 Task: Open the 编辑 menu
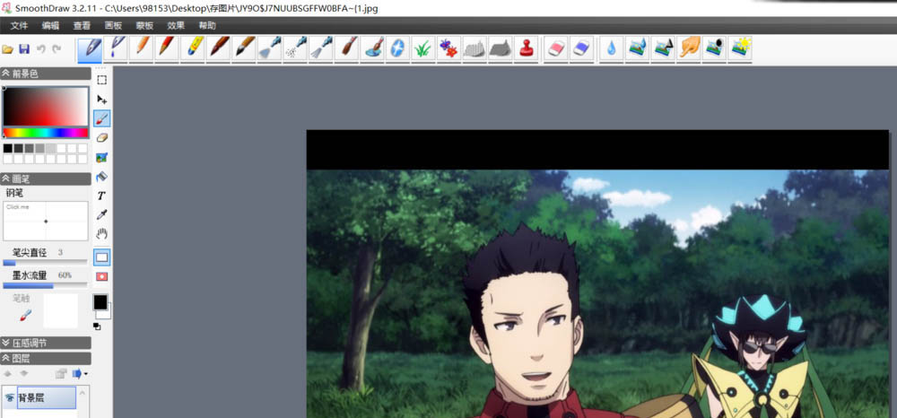(50, 25)
